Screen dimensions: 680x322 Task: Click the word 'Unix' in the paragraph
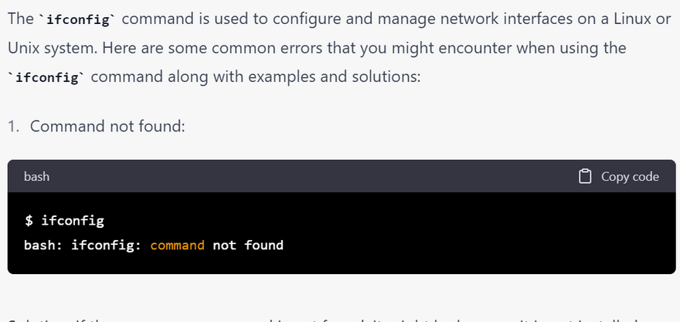click(x=24, y=48)
